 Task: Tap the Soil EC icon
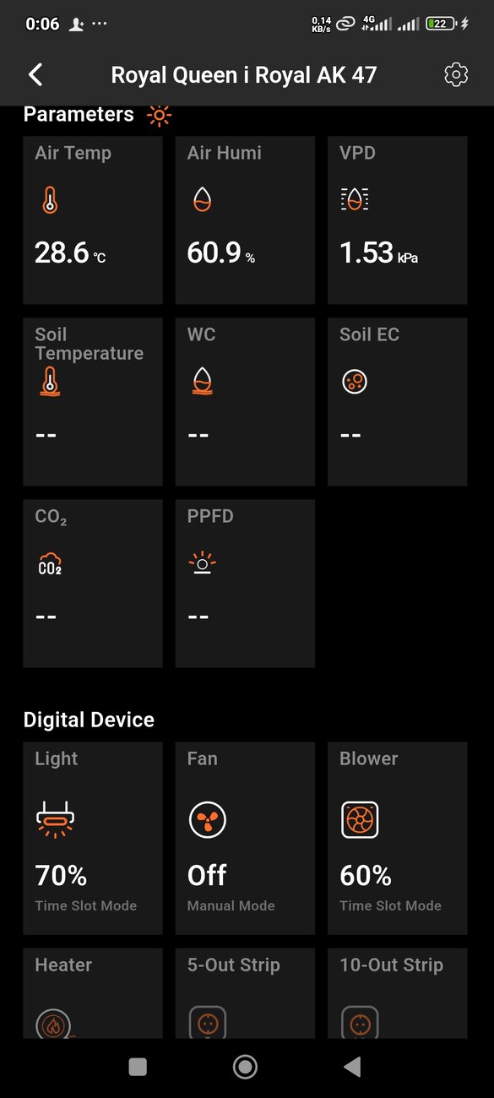[355, 382]
